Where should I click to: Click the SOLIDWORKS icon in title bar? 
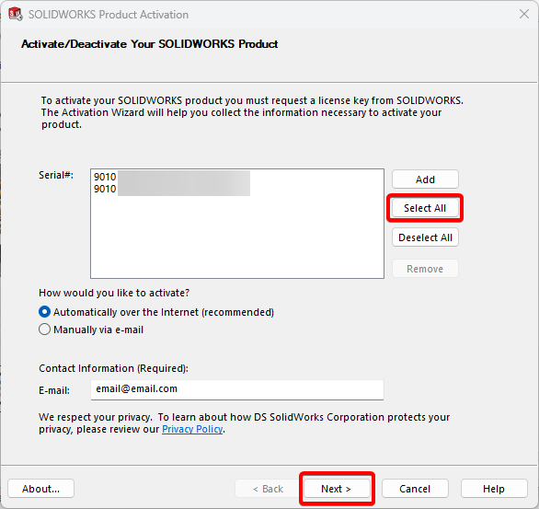point(16,14)
